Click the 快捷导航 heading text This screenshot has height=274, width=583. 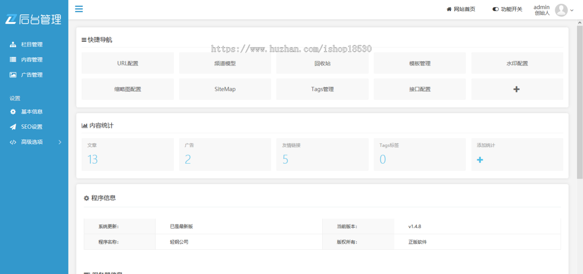pos(100,40)
